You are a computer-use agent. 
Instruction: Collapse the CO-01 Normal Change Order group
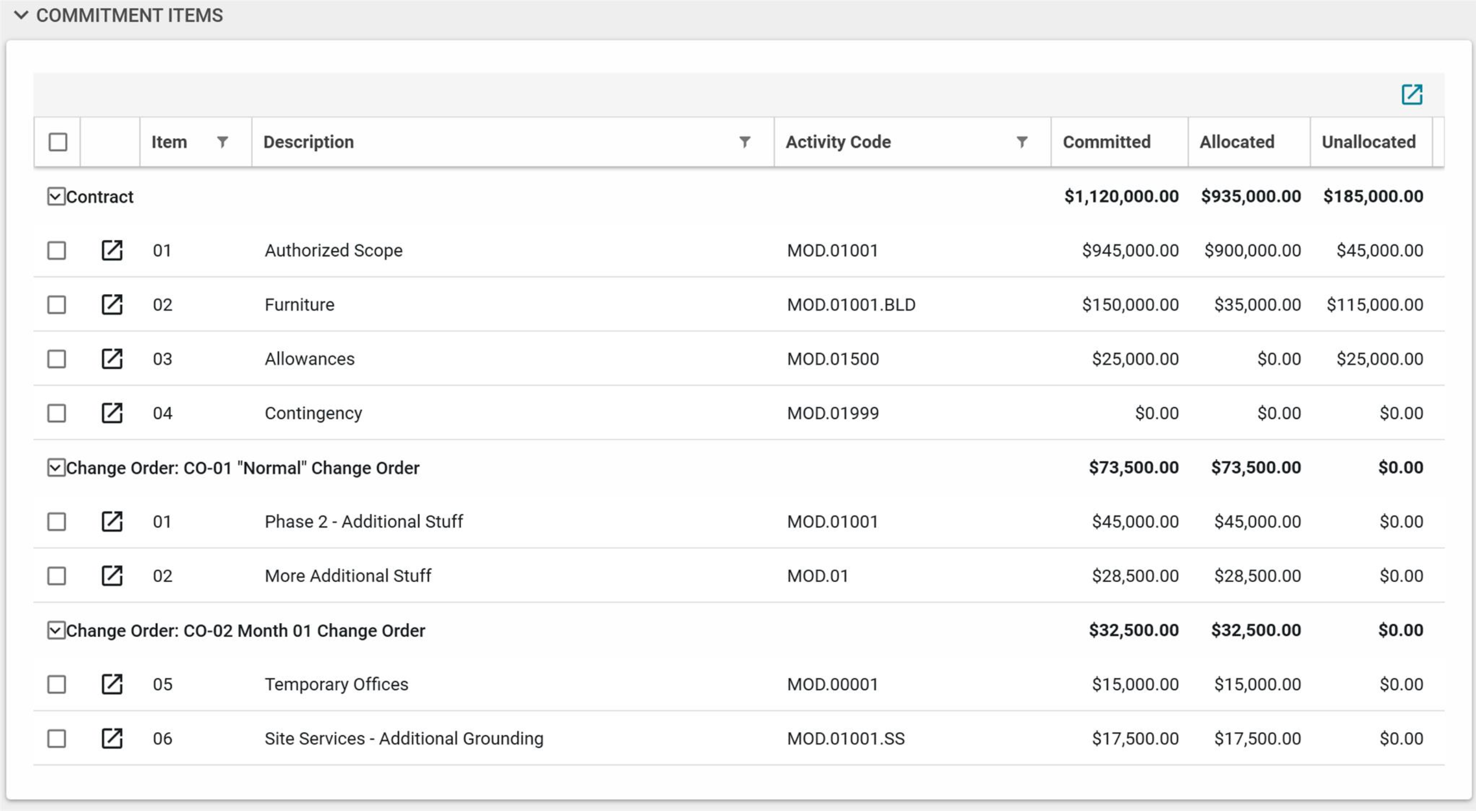56,468
